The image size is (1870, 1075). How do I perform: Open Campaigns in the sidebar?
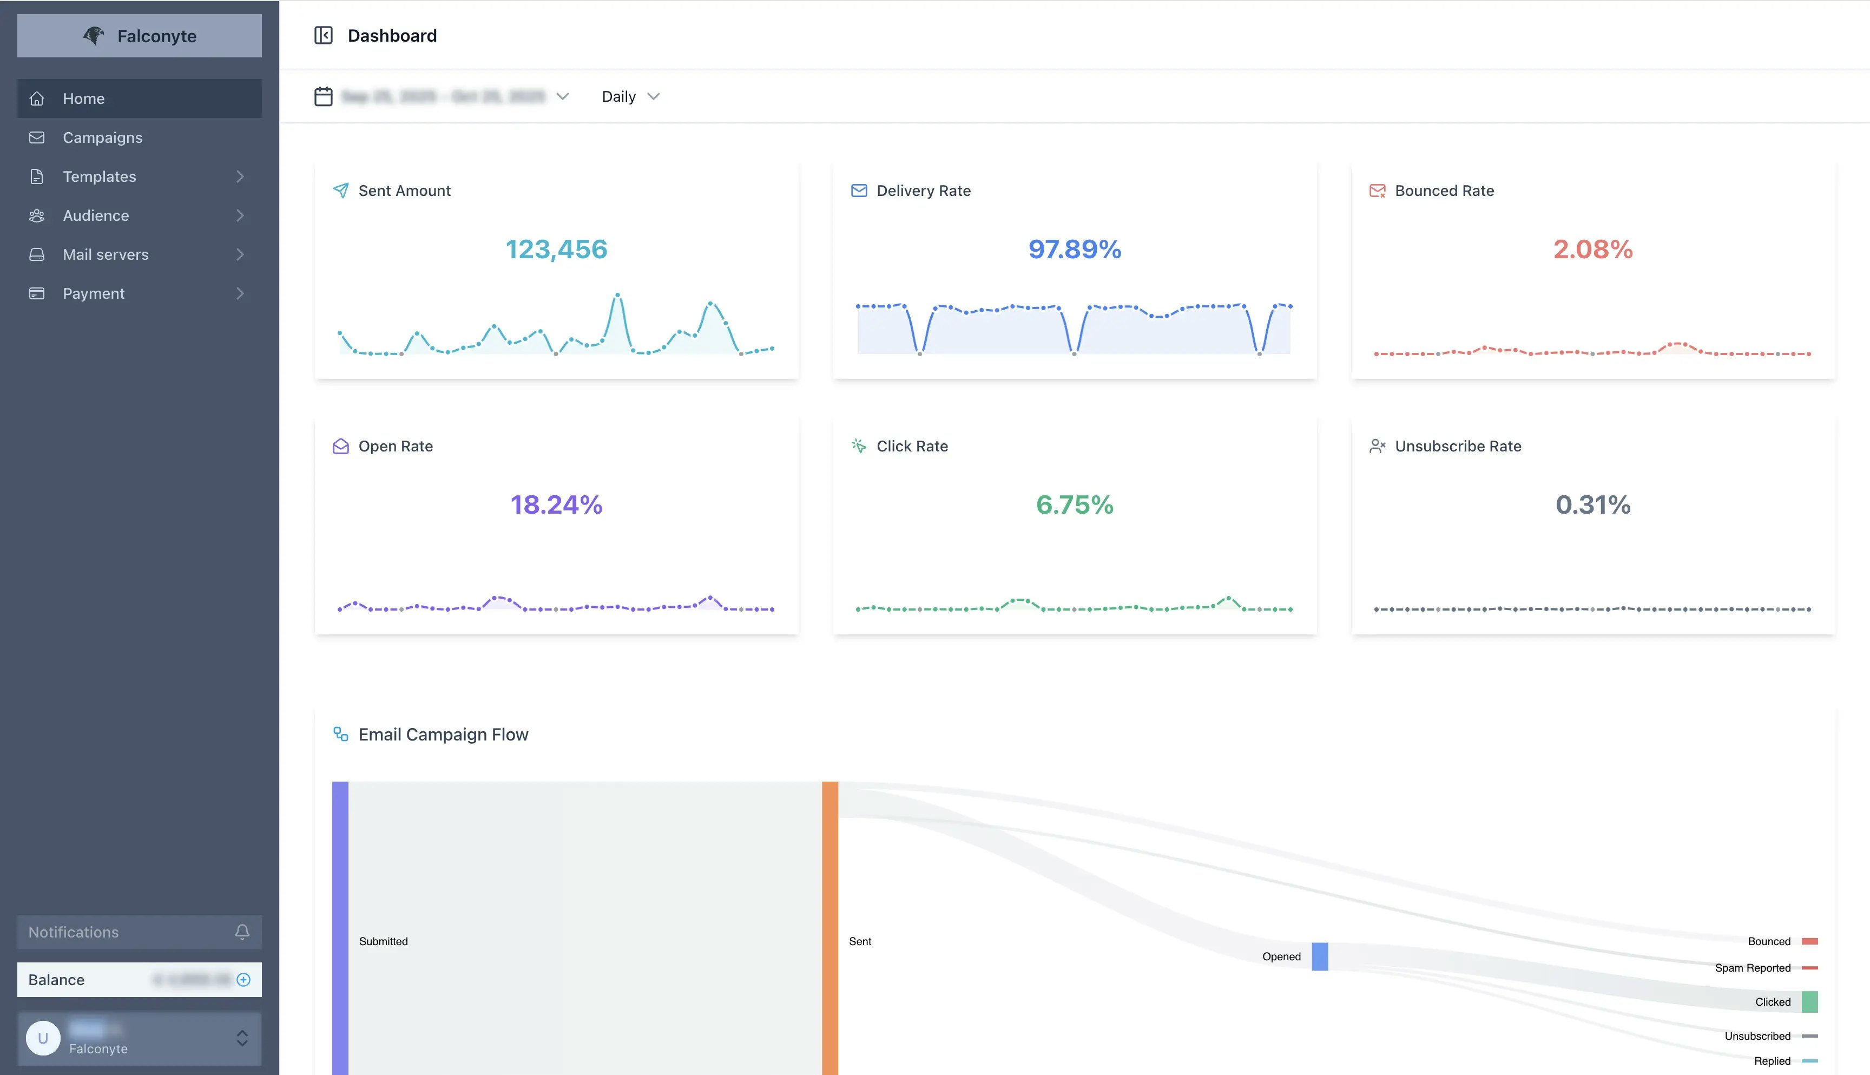tap(140, 137)
